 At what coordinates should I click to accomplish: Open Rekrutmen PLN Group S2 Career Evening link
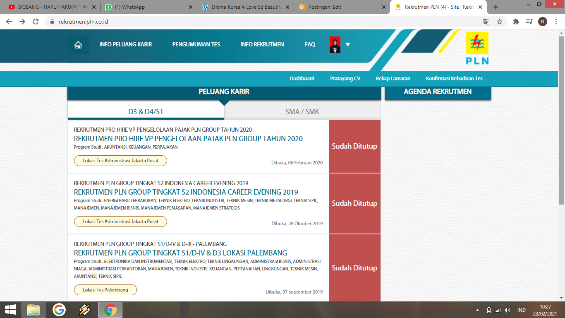(186, 192)
